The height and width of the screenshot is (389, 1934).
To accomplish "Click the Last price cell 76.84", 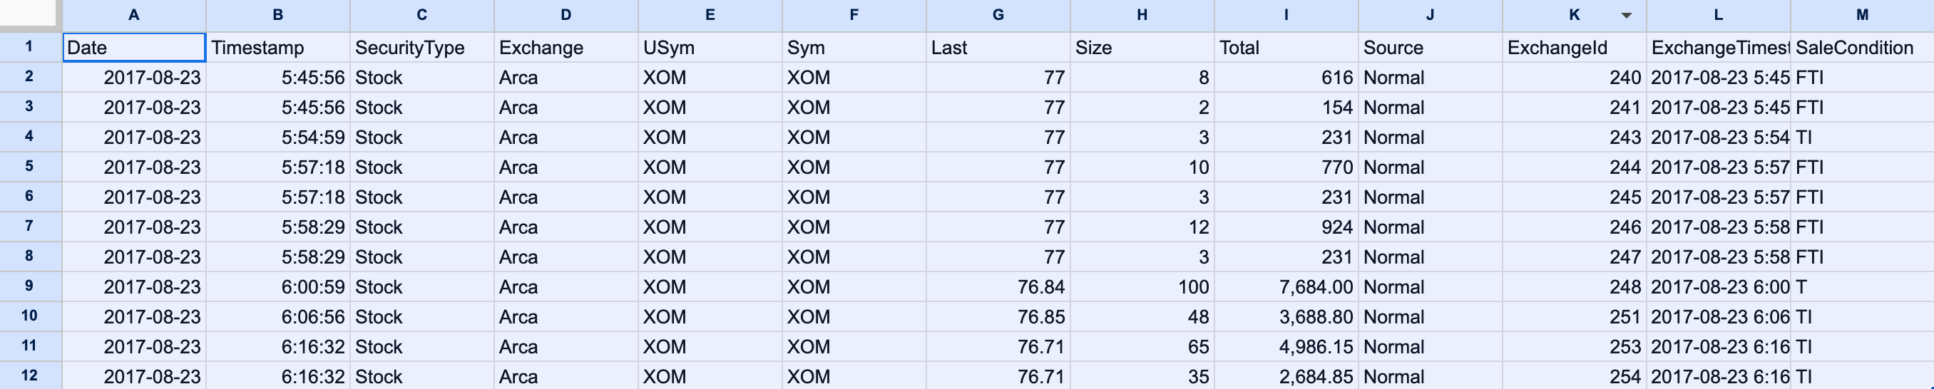I will pos(998,287).
